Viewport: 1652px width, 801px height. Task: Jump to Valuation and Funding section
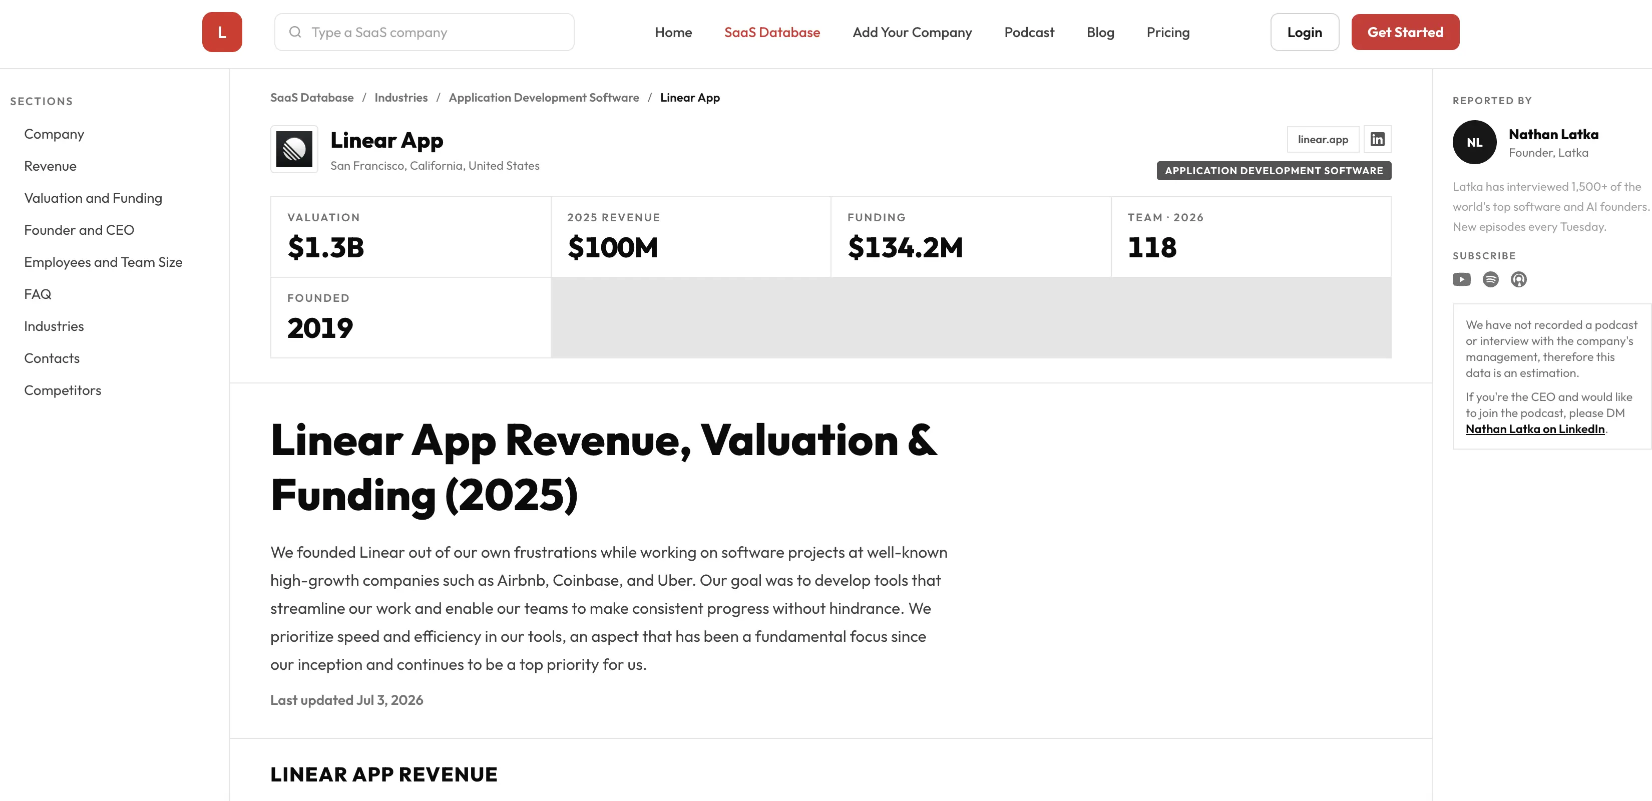[93, 198]
